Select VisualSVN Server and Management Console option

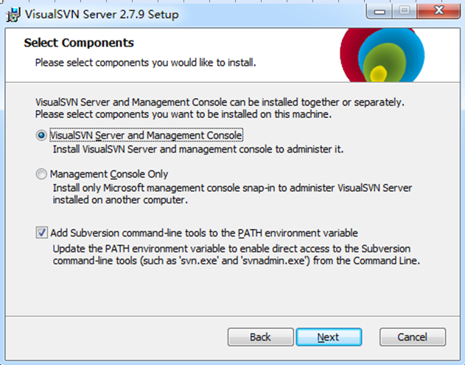tap(41, 136)
